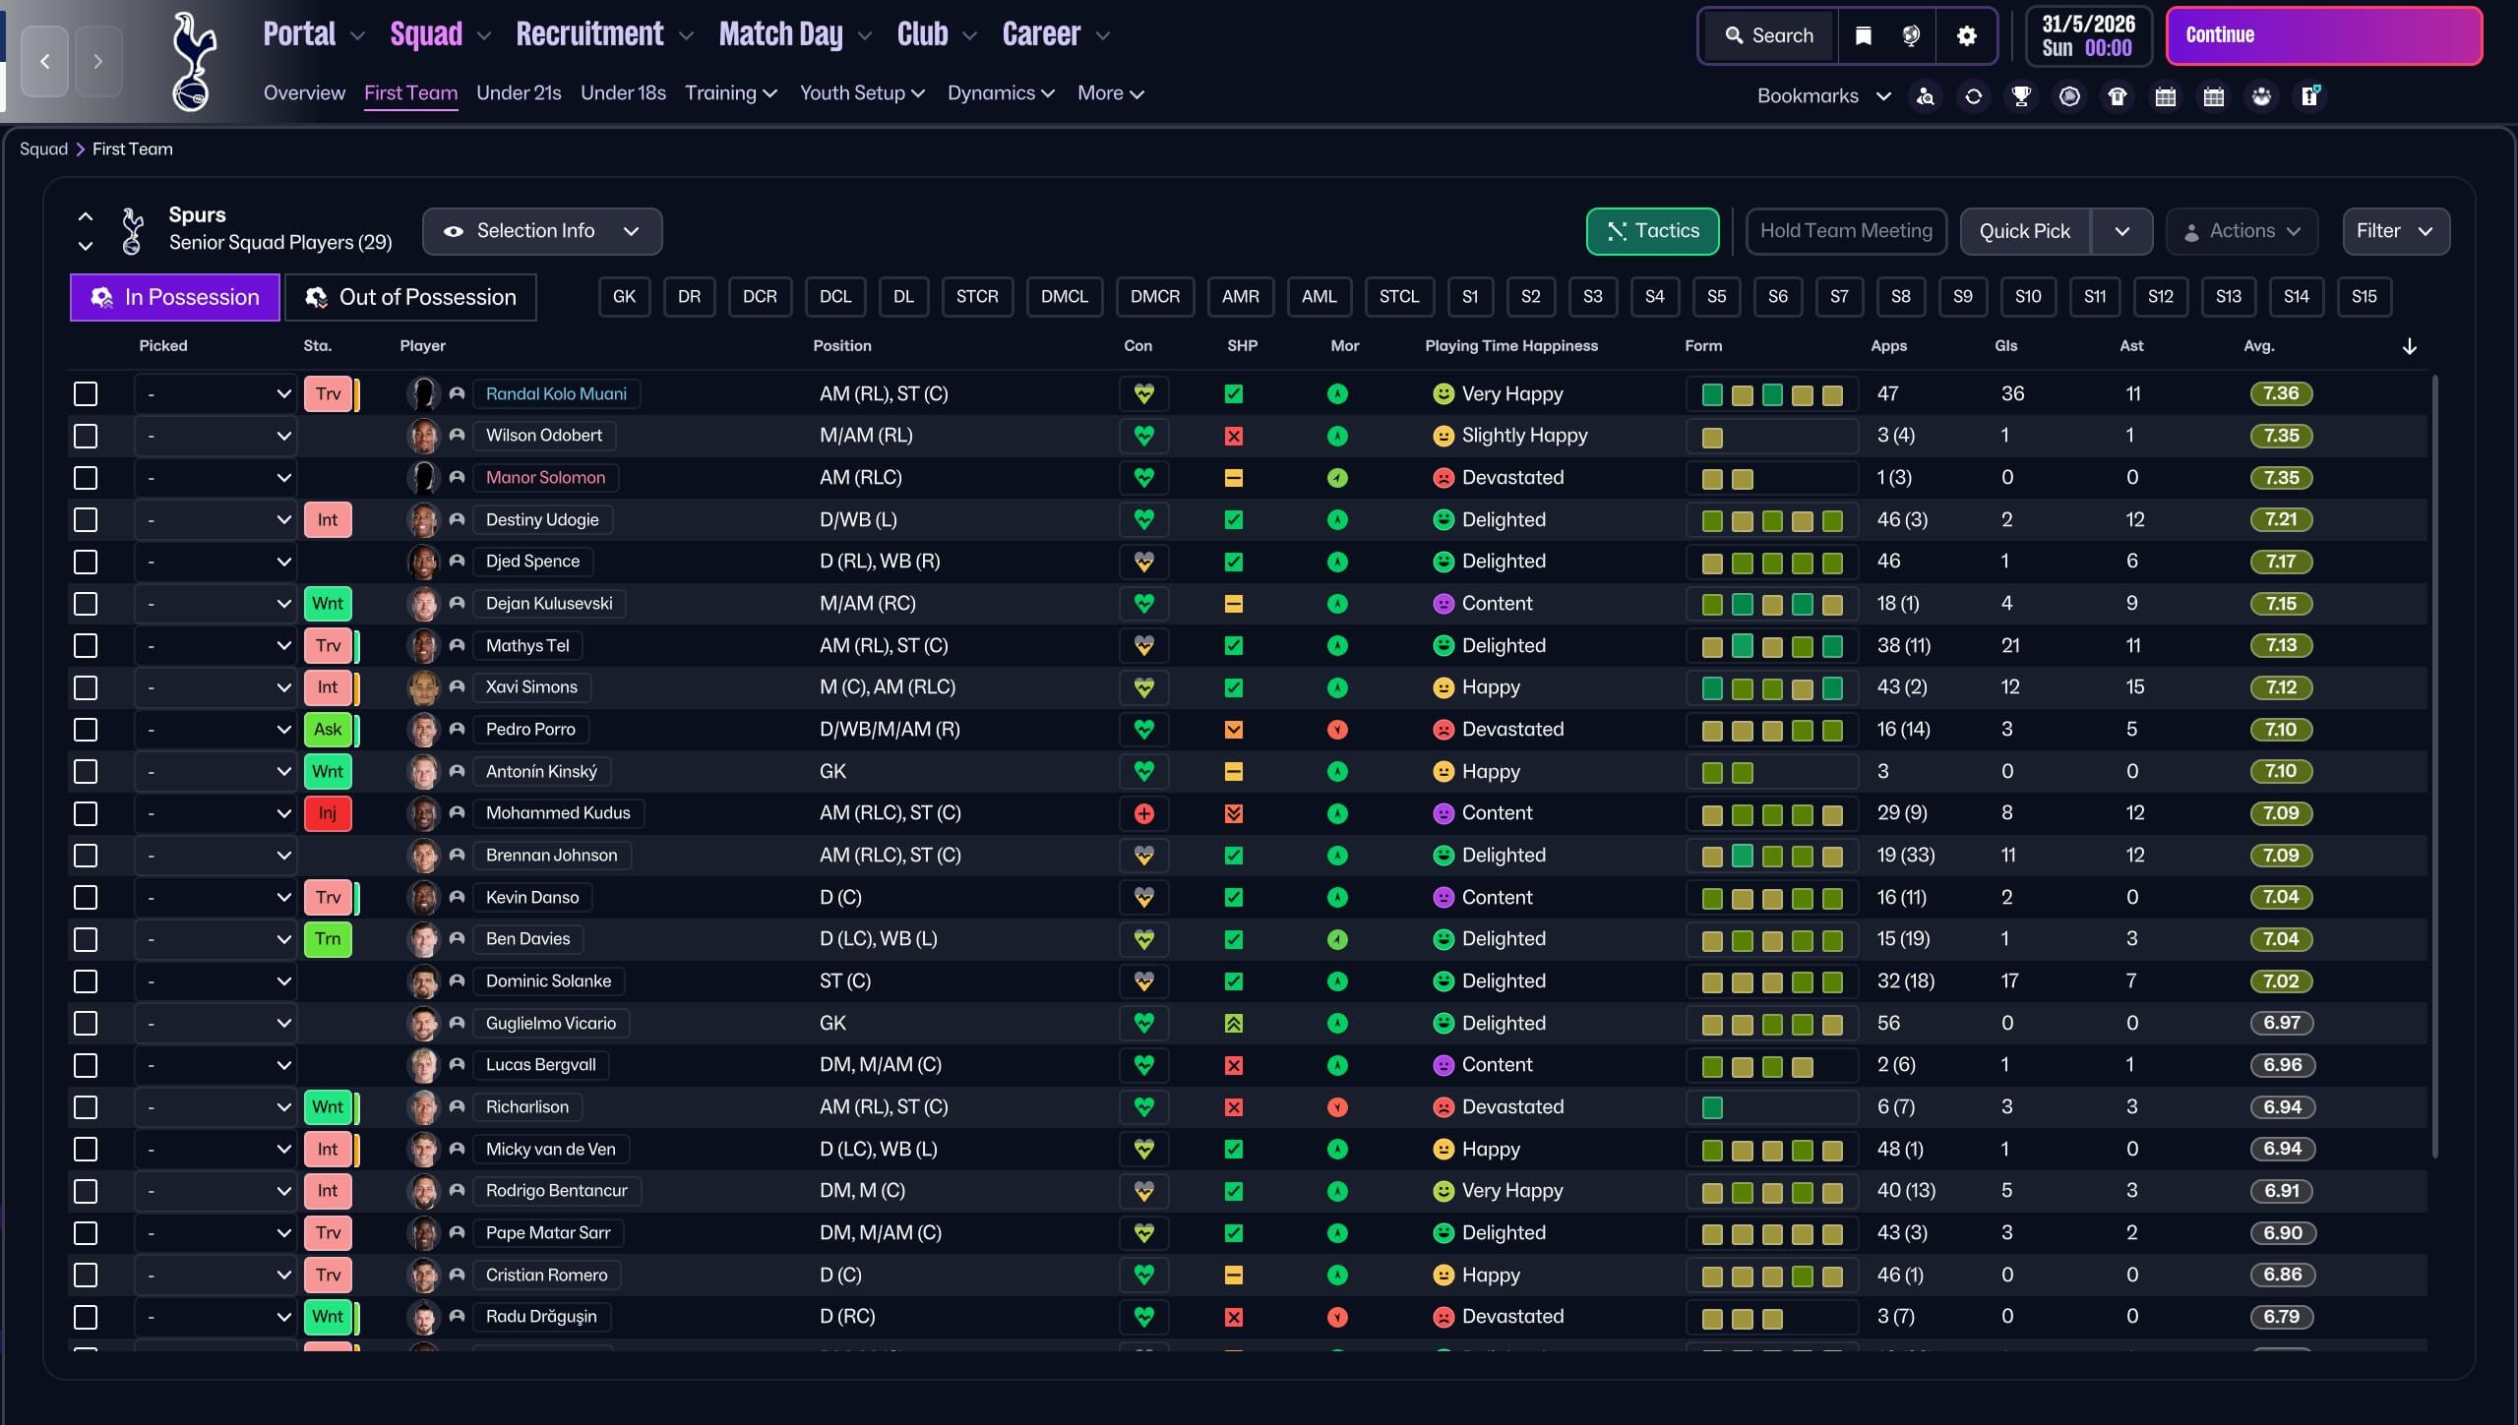Click the globe world icon in top bar

point(1910,36)
